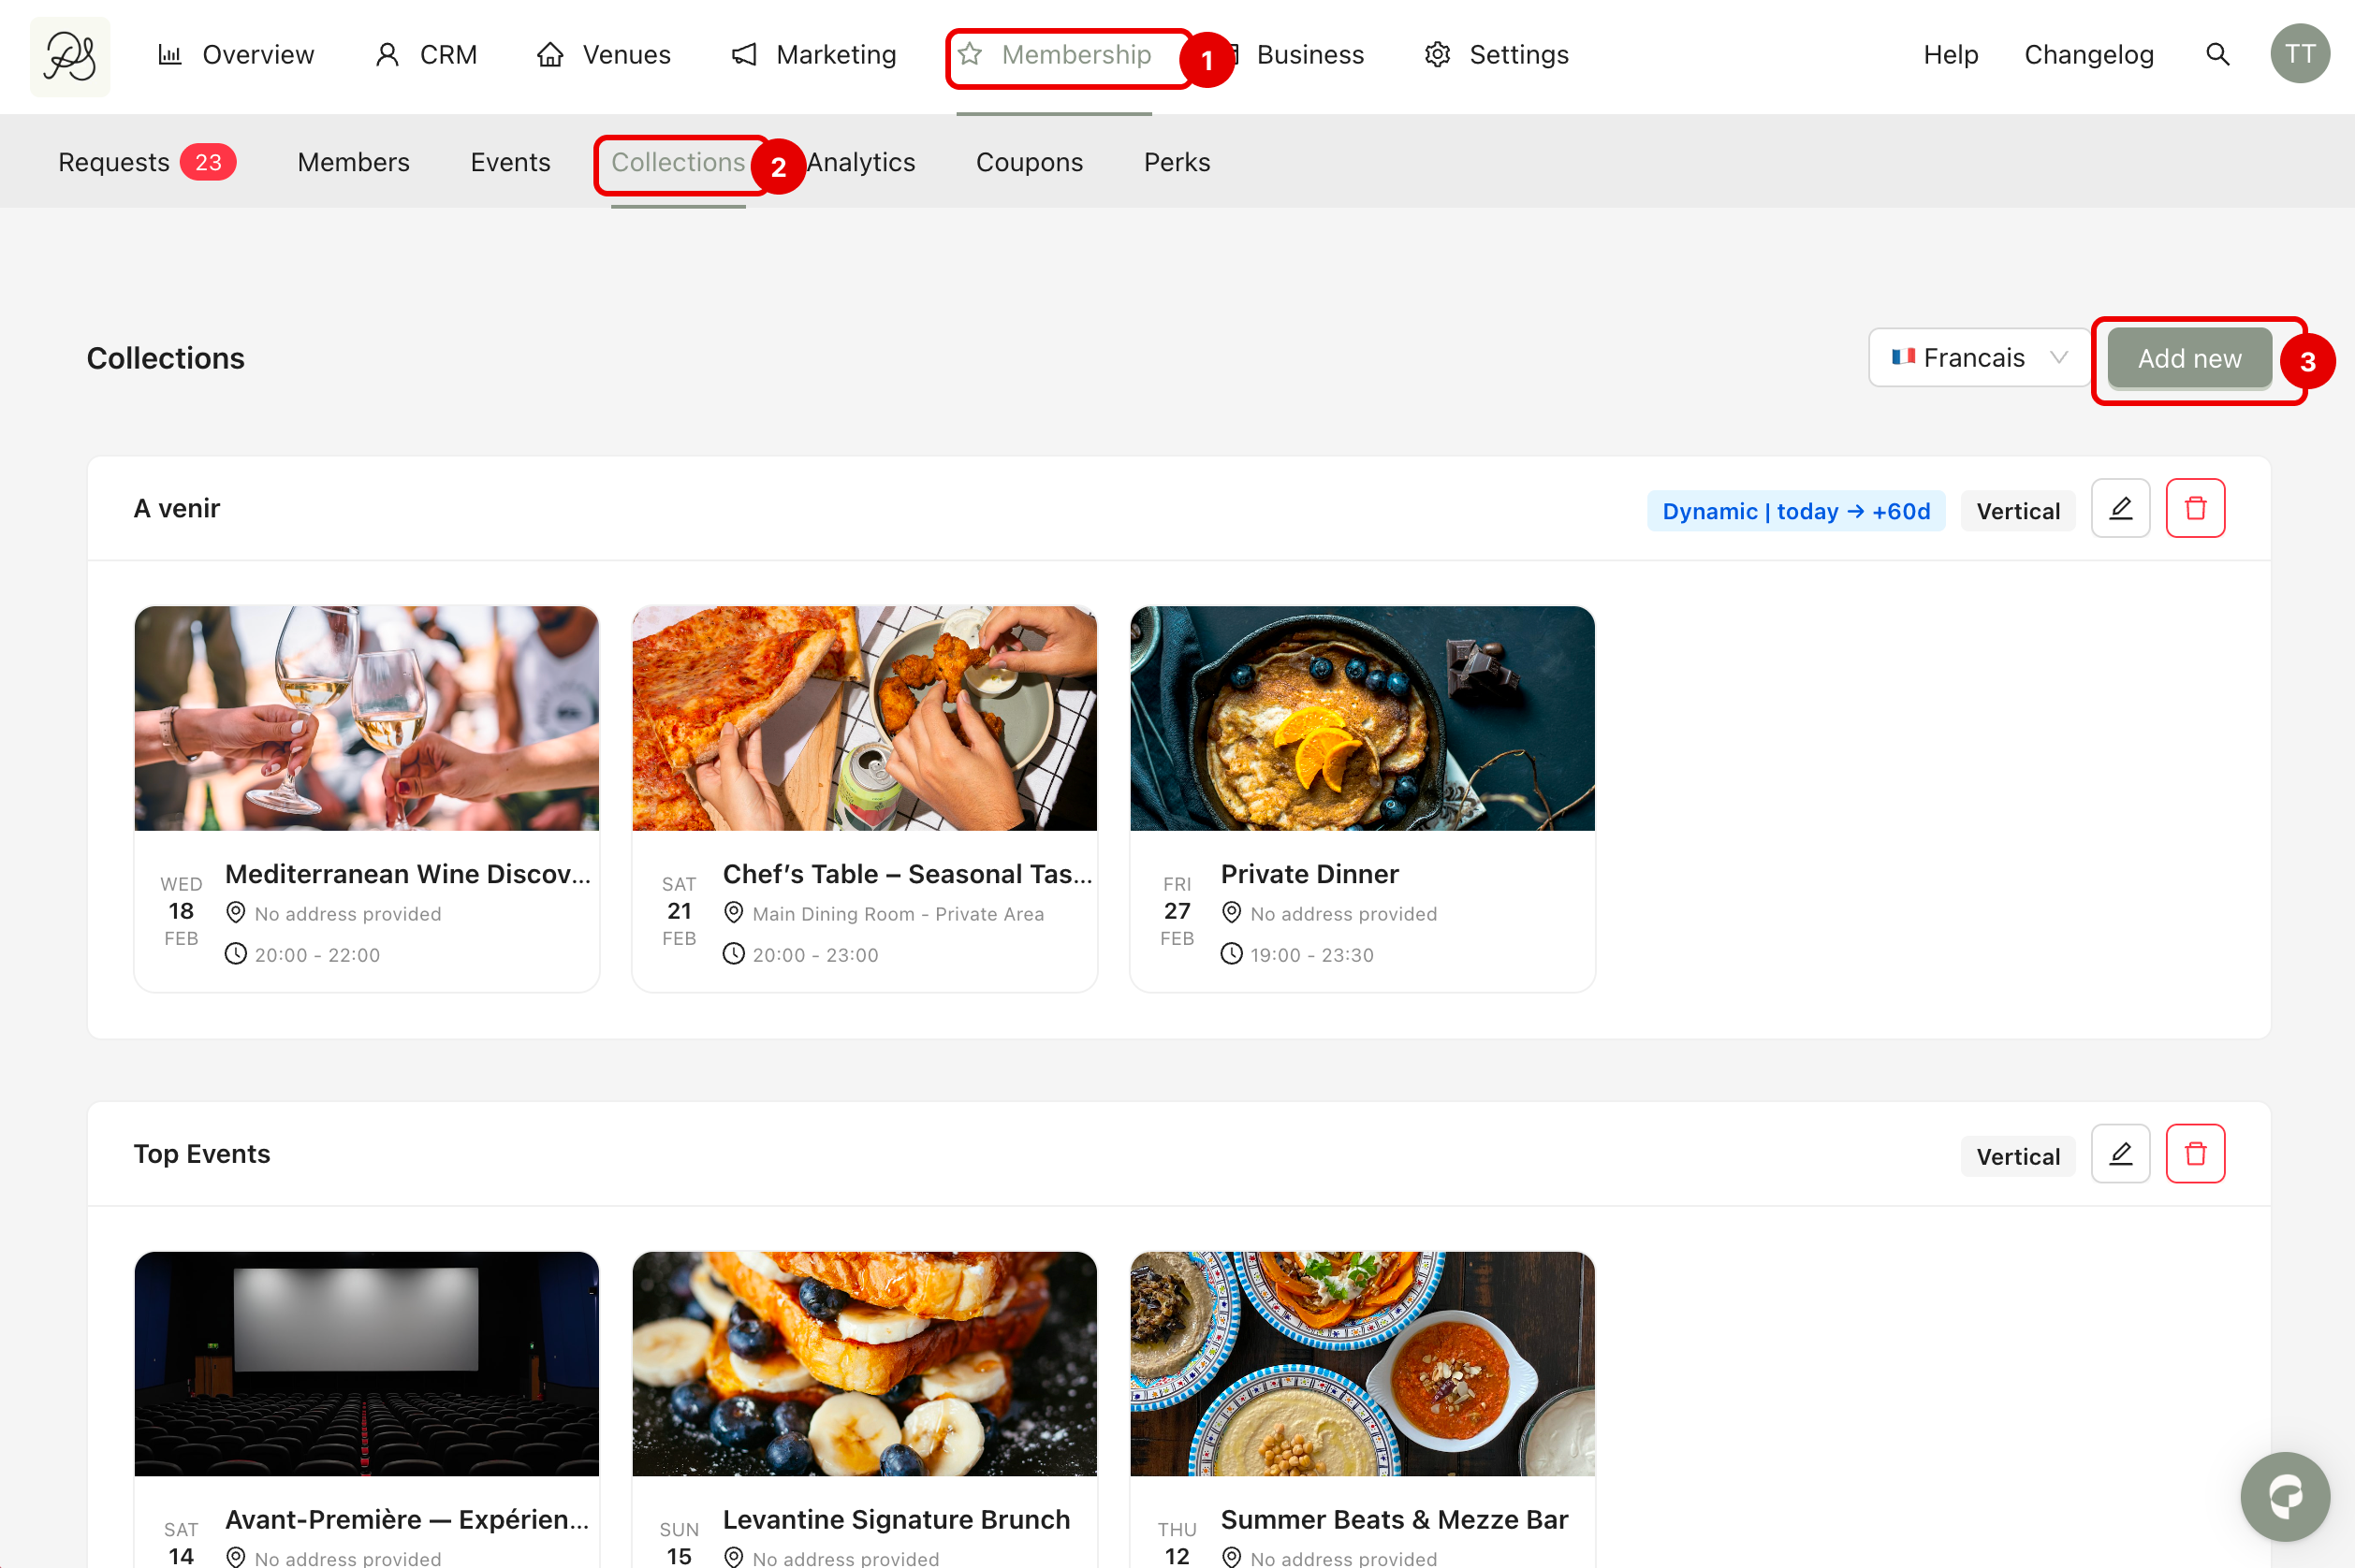This screenshot has height=1568, width=2355.
Task: Click the TT user avatar
Action: (x=2298, y=55)
